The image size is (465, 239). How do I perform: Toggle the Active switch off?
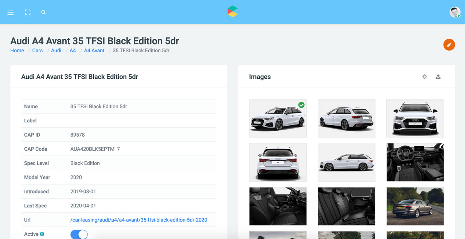pyautogui.click(x=79, y=234)
